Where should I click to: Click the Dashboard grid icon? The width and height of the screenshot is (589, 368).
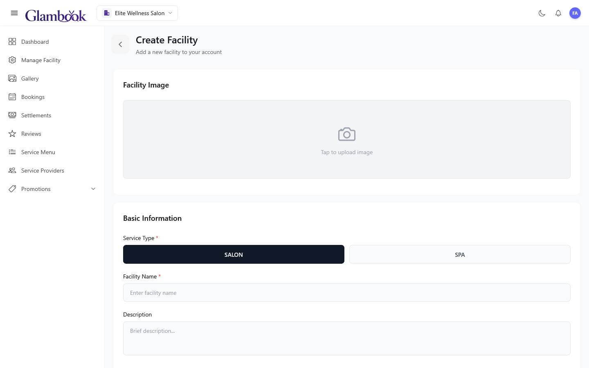pyautogui.click(x=12, y=42)
